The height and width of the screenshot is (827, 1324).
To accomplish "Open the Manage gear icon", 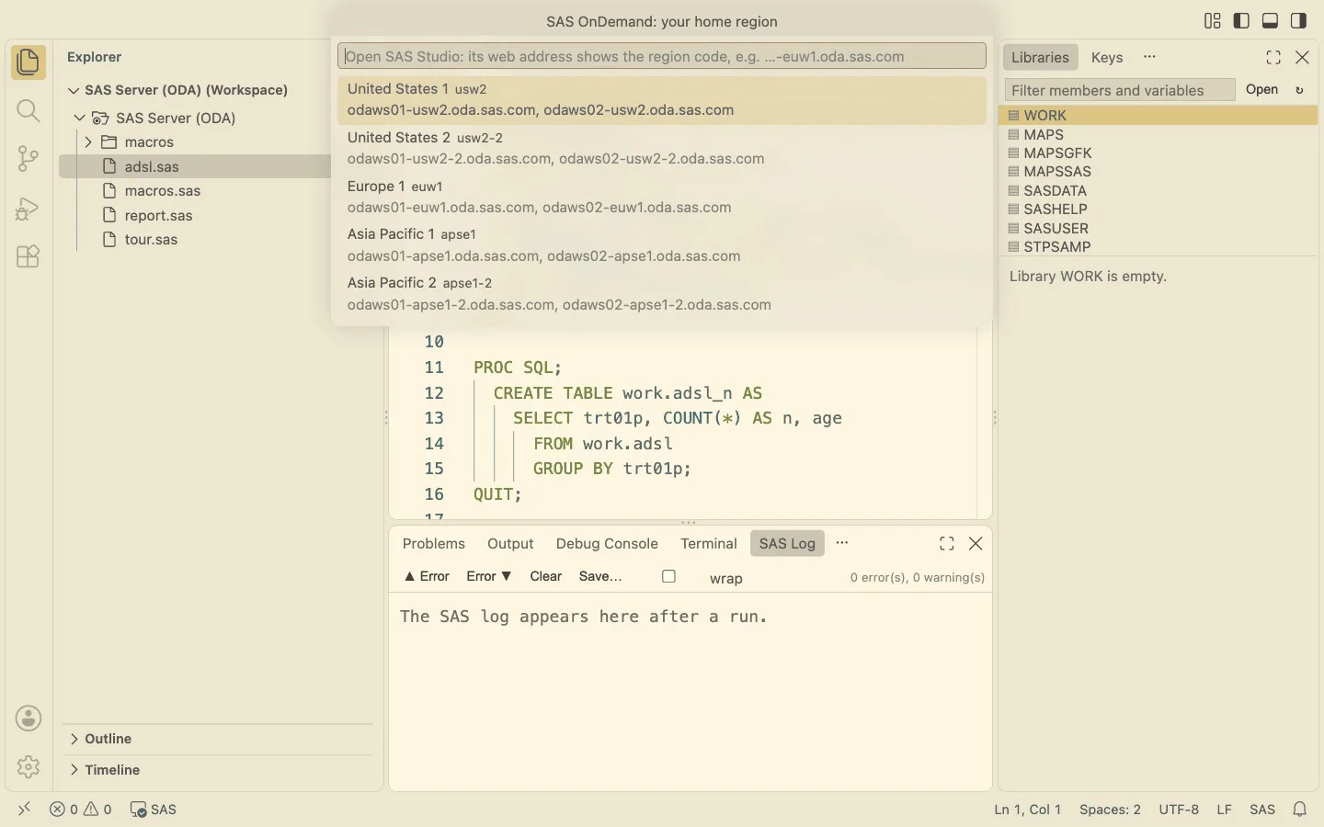I will [x=29, y=766].
